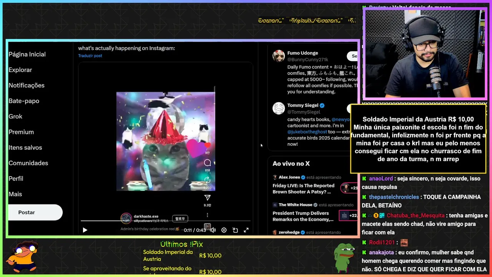Click the thepastelchronicles chat username
This screenshot has width=492, height=277.
(x=394, y=197)
